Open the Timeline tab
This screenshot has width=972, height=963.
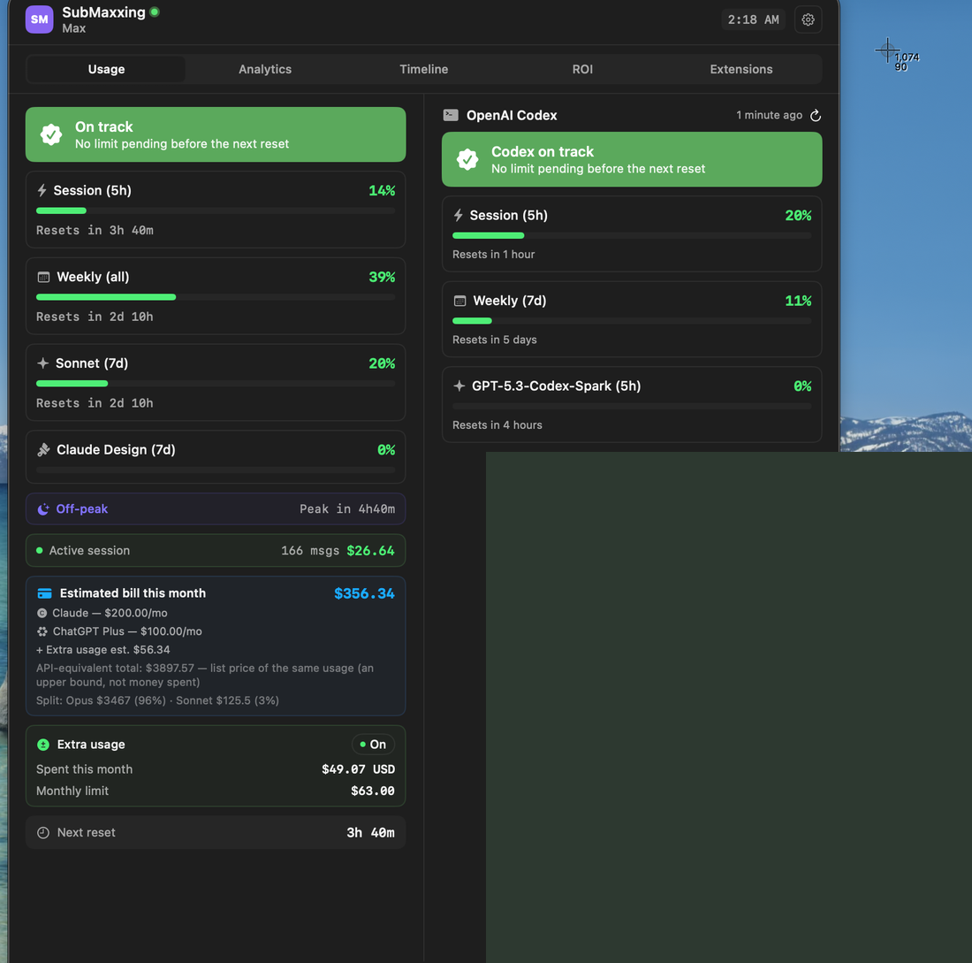423,69
